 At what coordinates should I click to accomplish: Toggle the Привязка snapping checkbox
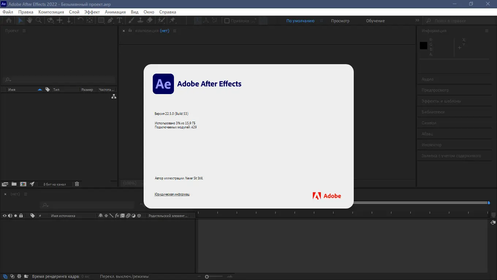pos(227,21)
